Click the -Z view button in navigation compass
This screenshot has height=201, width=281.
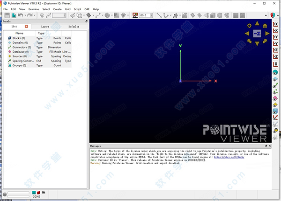(257, 34)
